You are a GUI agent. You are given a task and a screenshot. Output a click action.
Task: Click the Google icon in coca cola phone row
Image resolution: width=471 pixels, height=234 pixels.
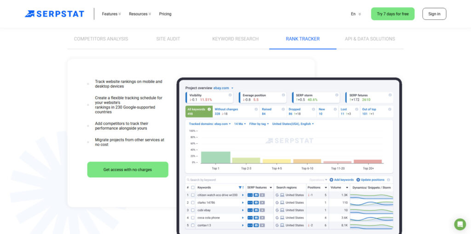[x=277, y=218]
